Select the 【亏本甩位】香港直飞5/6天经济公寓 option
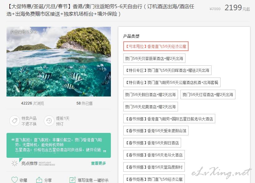Screen dimensions: 255x183 (156, 46)
